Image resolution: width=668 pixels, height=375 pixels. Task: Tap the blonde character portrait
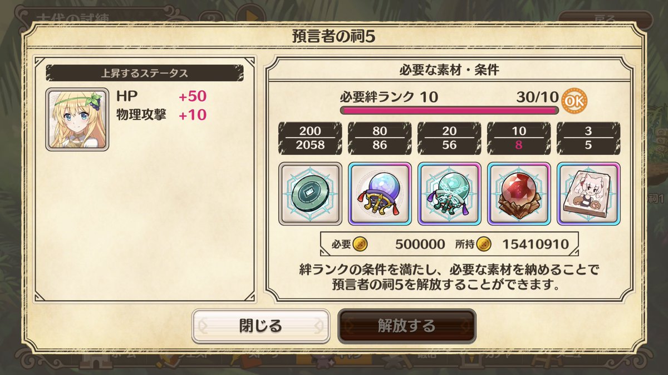pyautogui.click(x=77, y=119)
